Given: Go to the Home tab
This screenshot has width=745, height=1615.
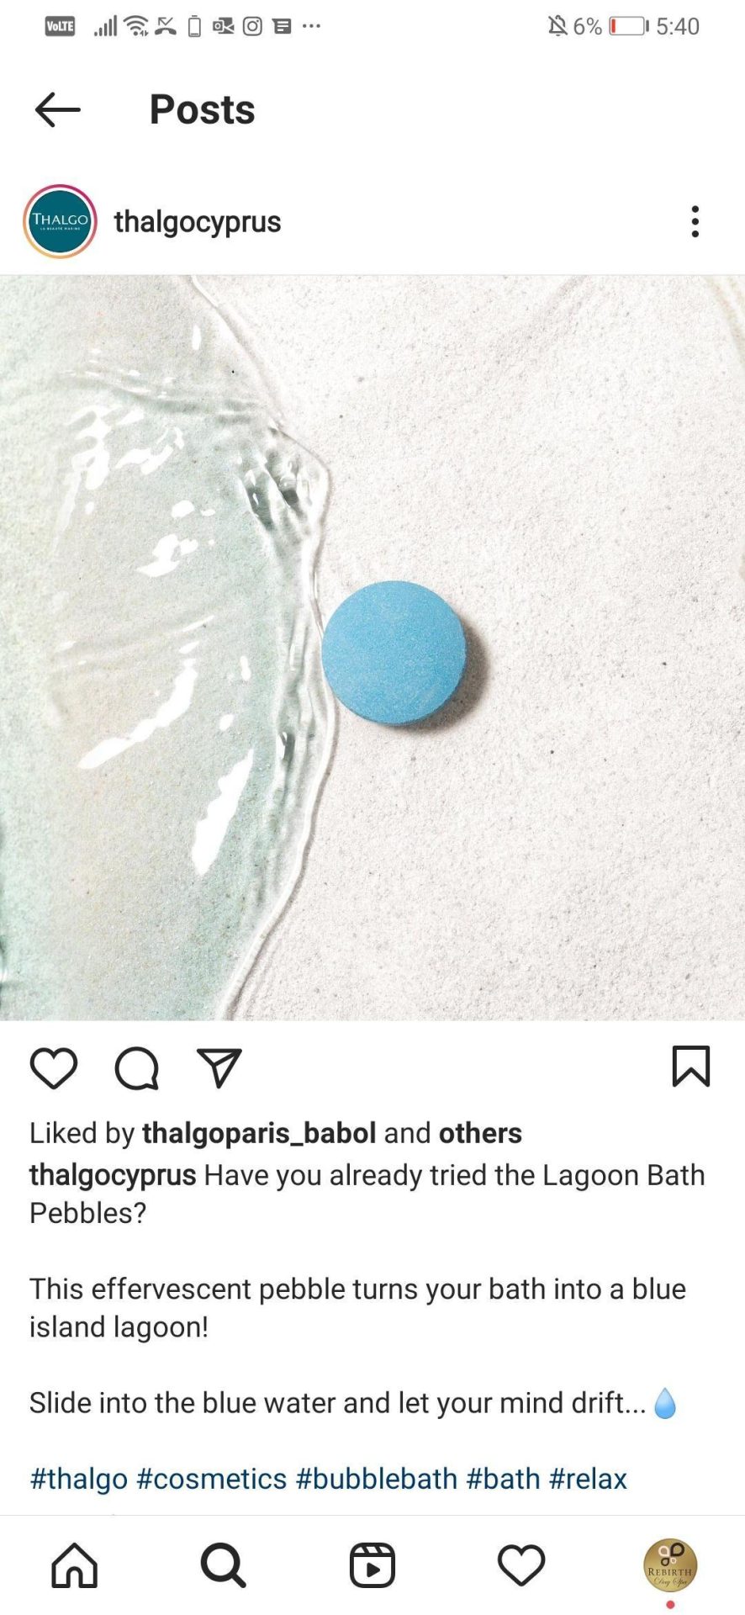Looking at the screenshot, I should 75,1565.
